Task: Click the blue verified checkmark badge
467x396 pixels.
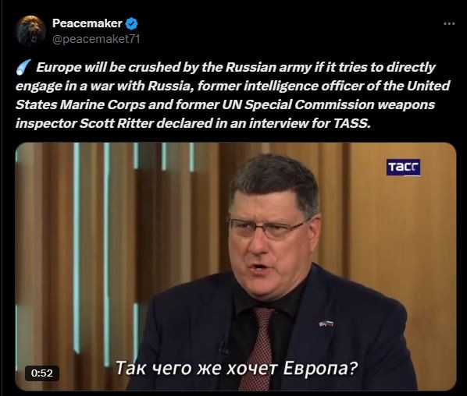Action: (x=131, y=24)
